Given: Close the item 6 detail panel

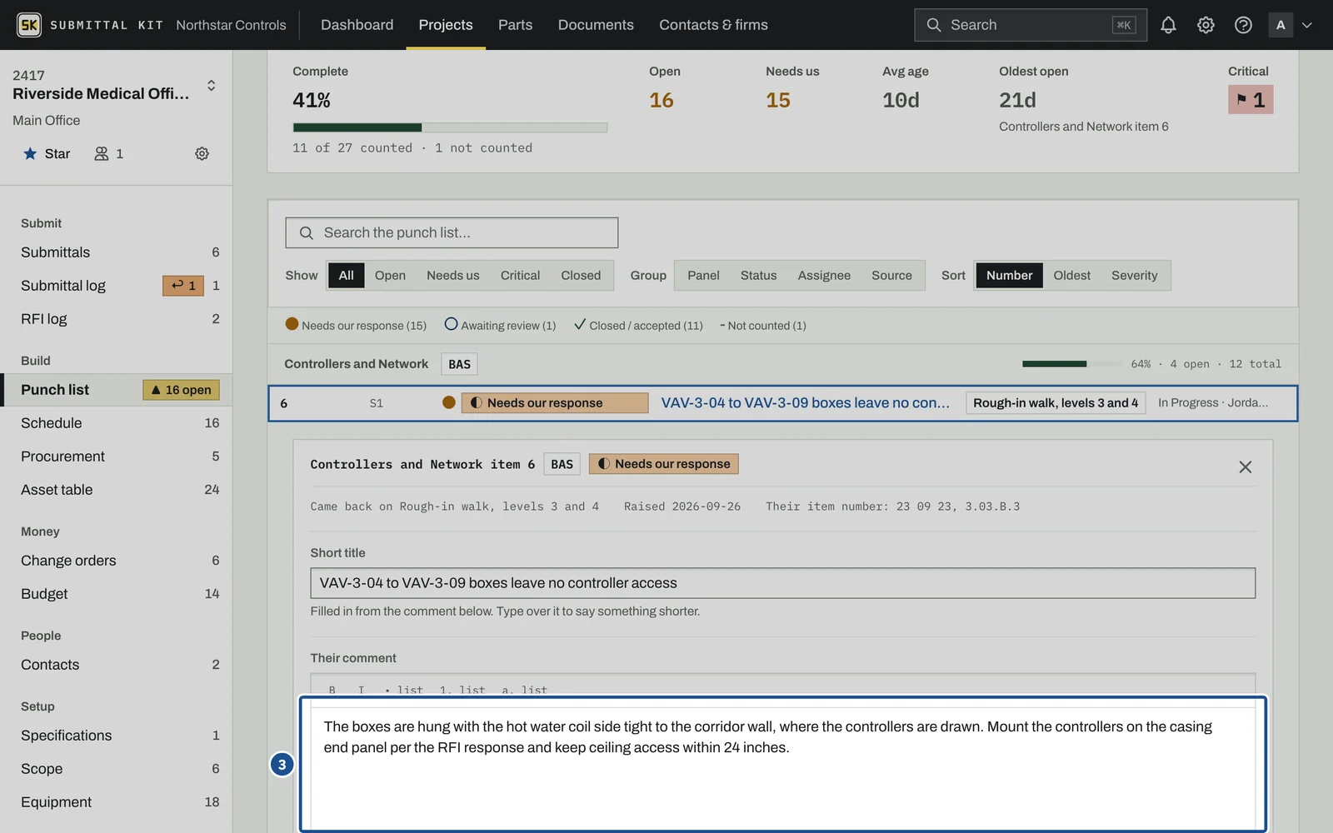Looking at the screenshot, I should [1245, 467].
